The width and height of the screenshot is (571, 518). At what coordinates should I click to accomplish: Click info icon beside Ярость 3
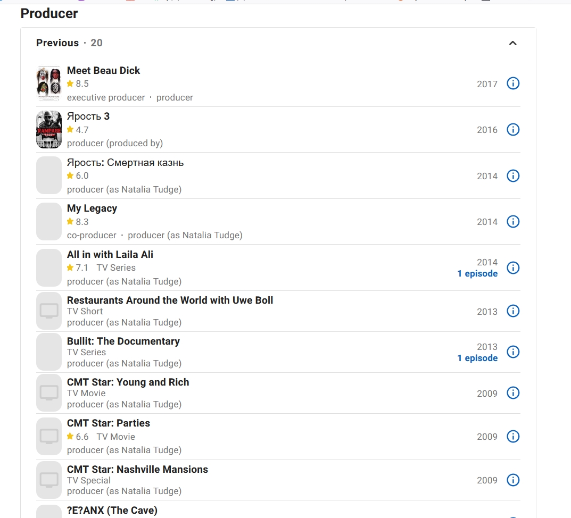pos(513,130)
